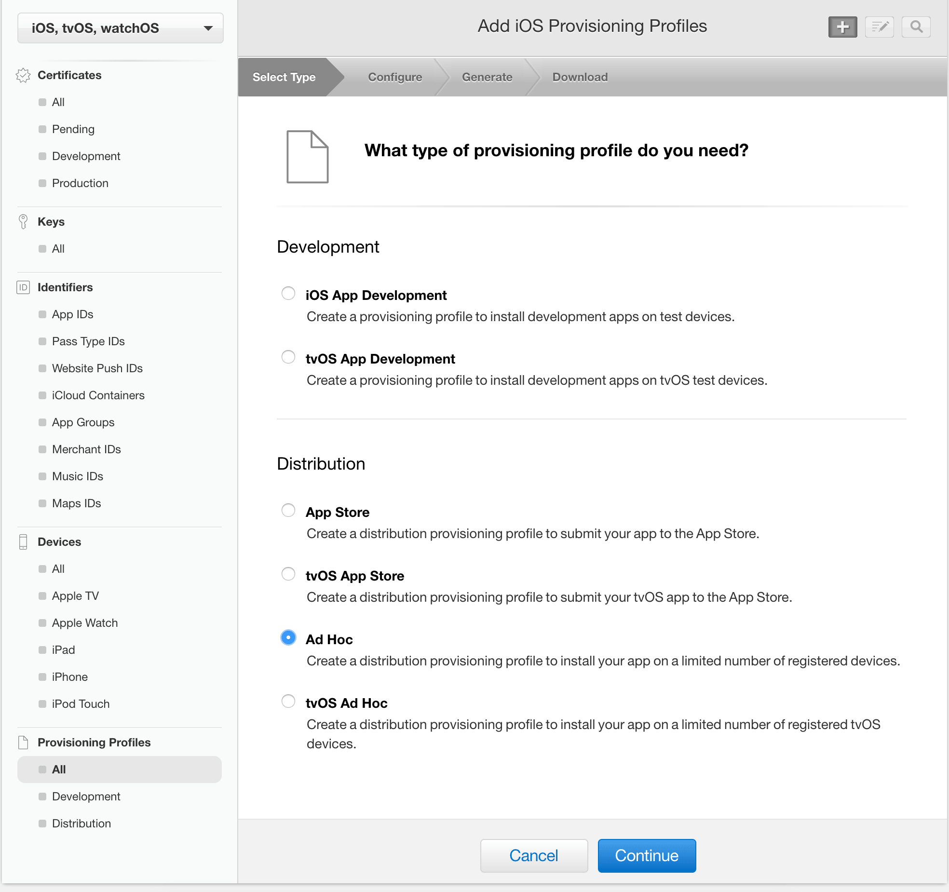Open the iOS, tvOS, watchOS platform dropdown
Screen dimensions: 949x892
point(121,28)
